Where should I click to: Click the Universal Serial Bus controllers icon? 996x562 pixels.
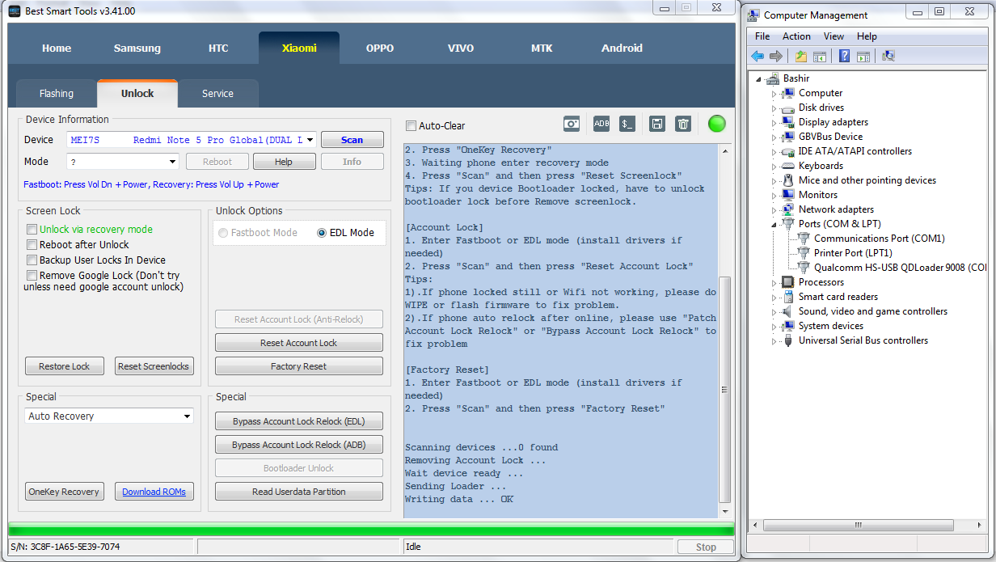(x=788, y=340)
